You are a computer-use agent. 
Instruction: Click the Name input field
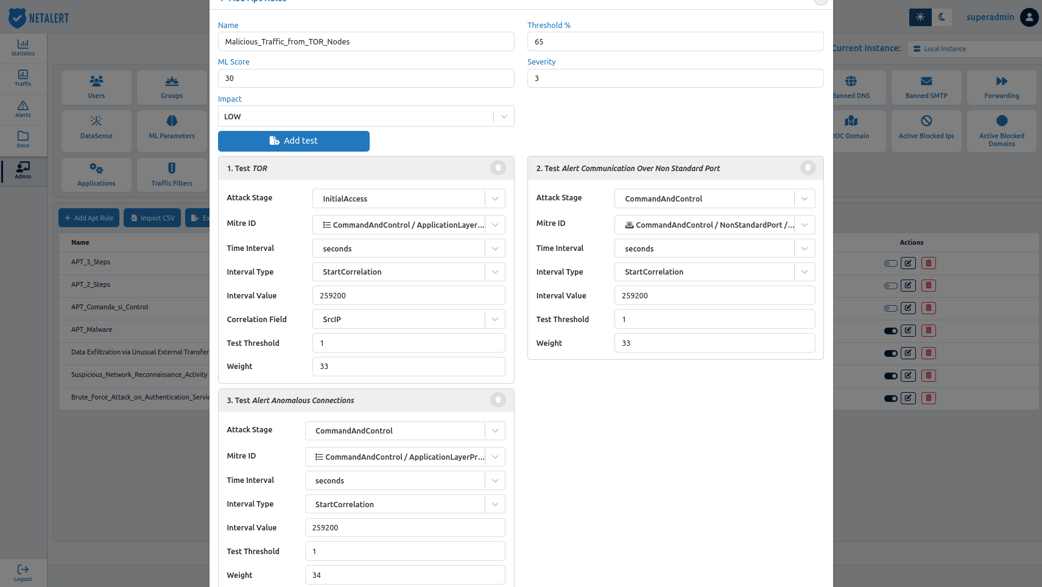click(366, 41)
